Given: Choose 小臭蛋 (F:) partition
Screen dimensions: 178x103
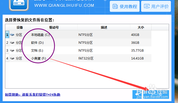Looking at the screenshot, I should point(38,58).
